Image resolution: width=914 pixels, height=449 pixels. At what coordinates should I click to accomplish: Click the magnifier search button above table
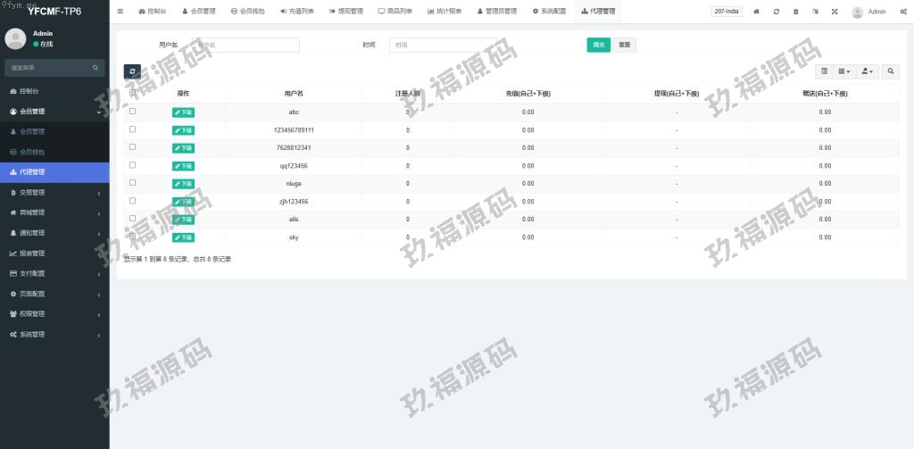point(891,71)
